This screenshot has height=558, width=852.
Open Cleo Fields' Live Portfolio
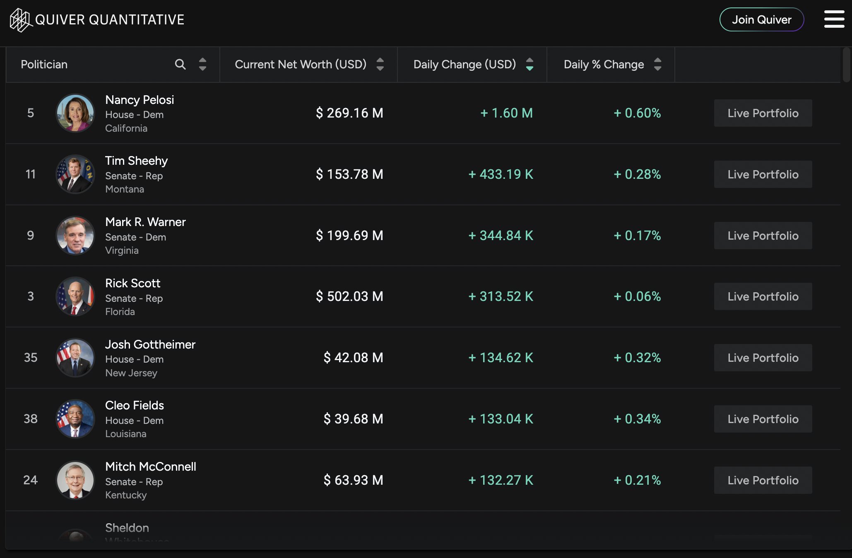click(763, 419)
